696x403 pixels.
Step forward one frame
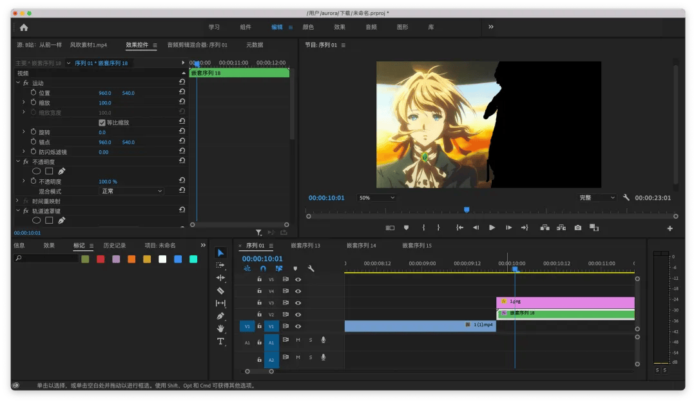point(508,228)
